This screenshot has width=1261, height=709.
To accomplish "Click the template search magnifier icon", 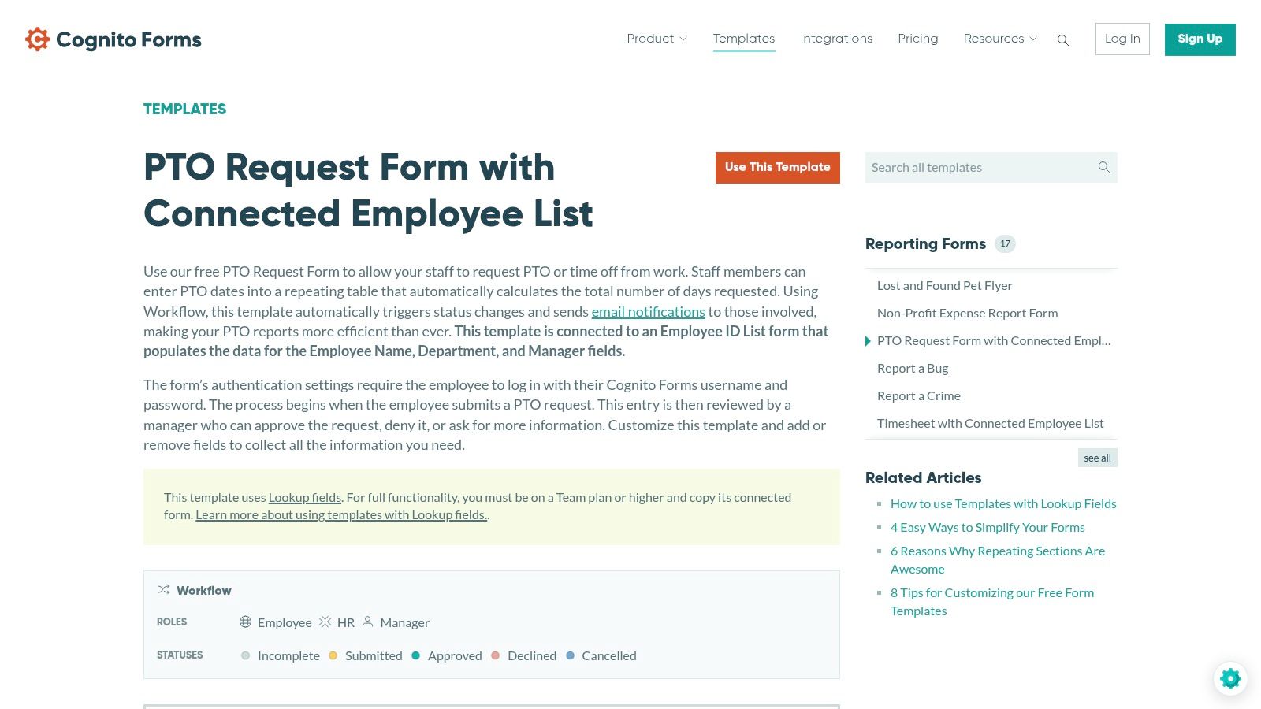I will coord(1103,167).
